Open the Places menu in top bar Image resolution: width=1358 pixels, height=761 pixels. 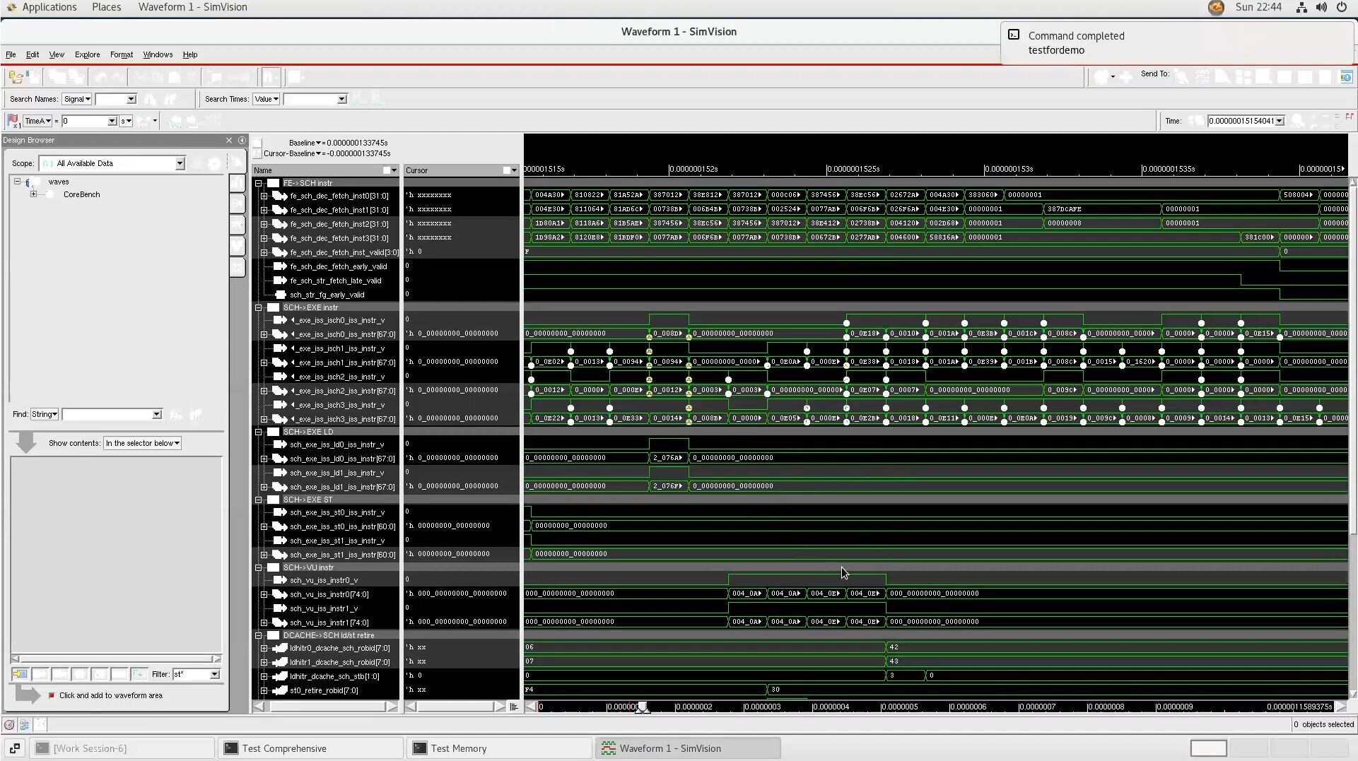tap(106, 7)
